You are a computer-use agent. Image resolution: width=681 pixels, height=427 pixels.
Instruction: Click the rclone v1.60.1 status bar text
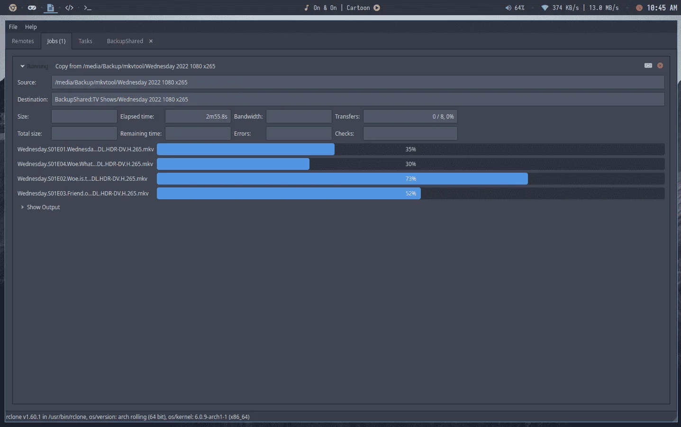coord(127,417)
